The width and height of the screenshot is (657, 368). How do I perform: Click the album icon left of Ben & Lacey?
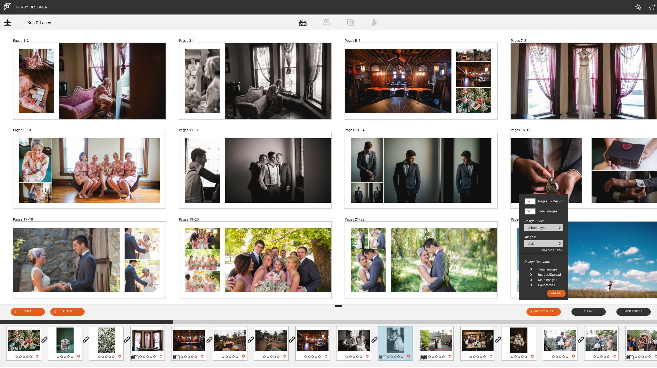[7, 23]
